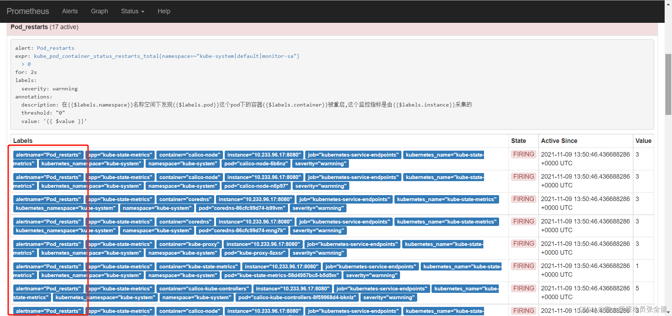Click pod="kube-state-metrics-58d4957bc5-b5d5m" label badge

(x=281, y=275)
